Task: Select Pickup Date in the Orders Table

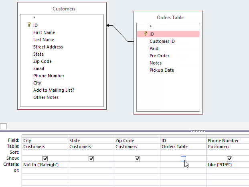Action: click(x=162, y=70)
